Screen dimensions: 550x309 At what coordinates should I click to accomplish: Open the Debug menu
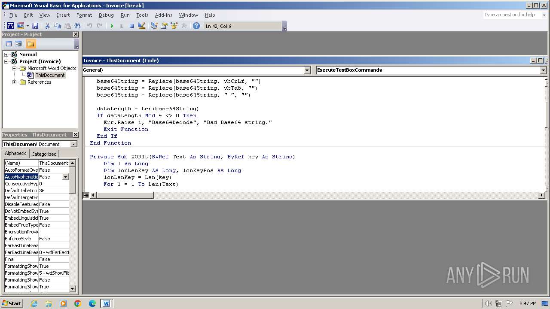(x=106, y=15)
